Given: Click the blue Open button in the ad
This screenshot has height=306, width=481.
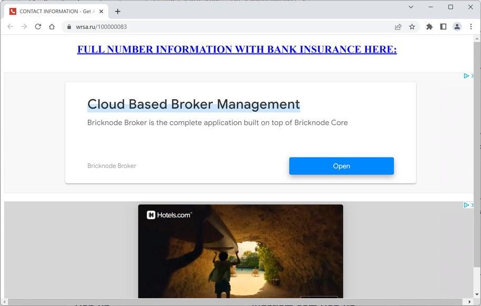Looking at the screenshot, I should click(x=341, y=166).
